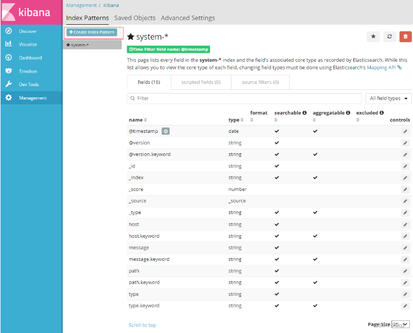Edit the _source field pencil

pos(405,201)
